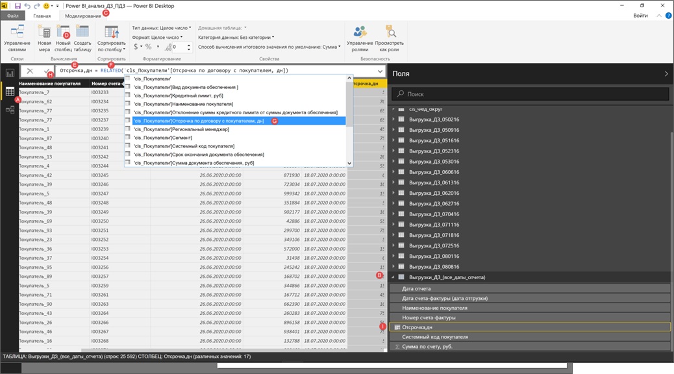
Task: Select the Отсрочка,дн calculated column field
Action: click(x=530, y=327)
